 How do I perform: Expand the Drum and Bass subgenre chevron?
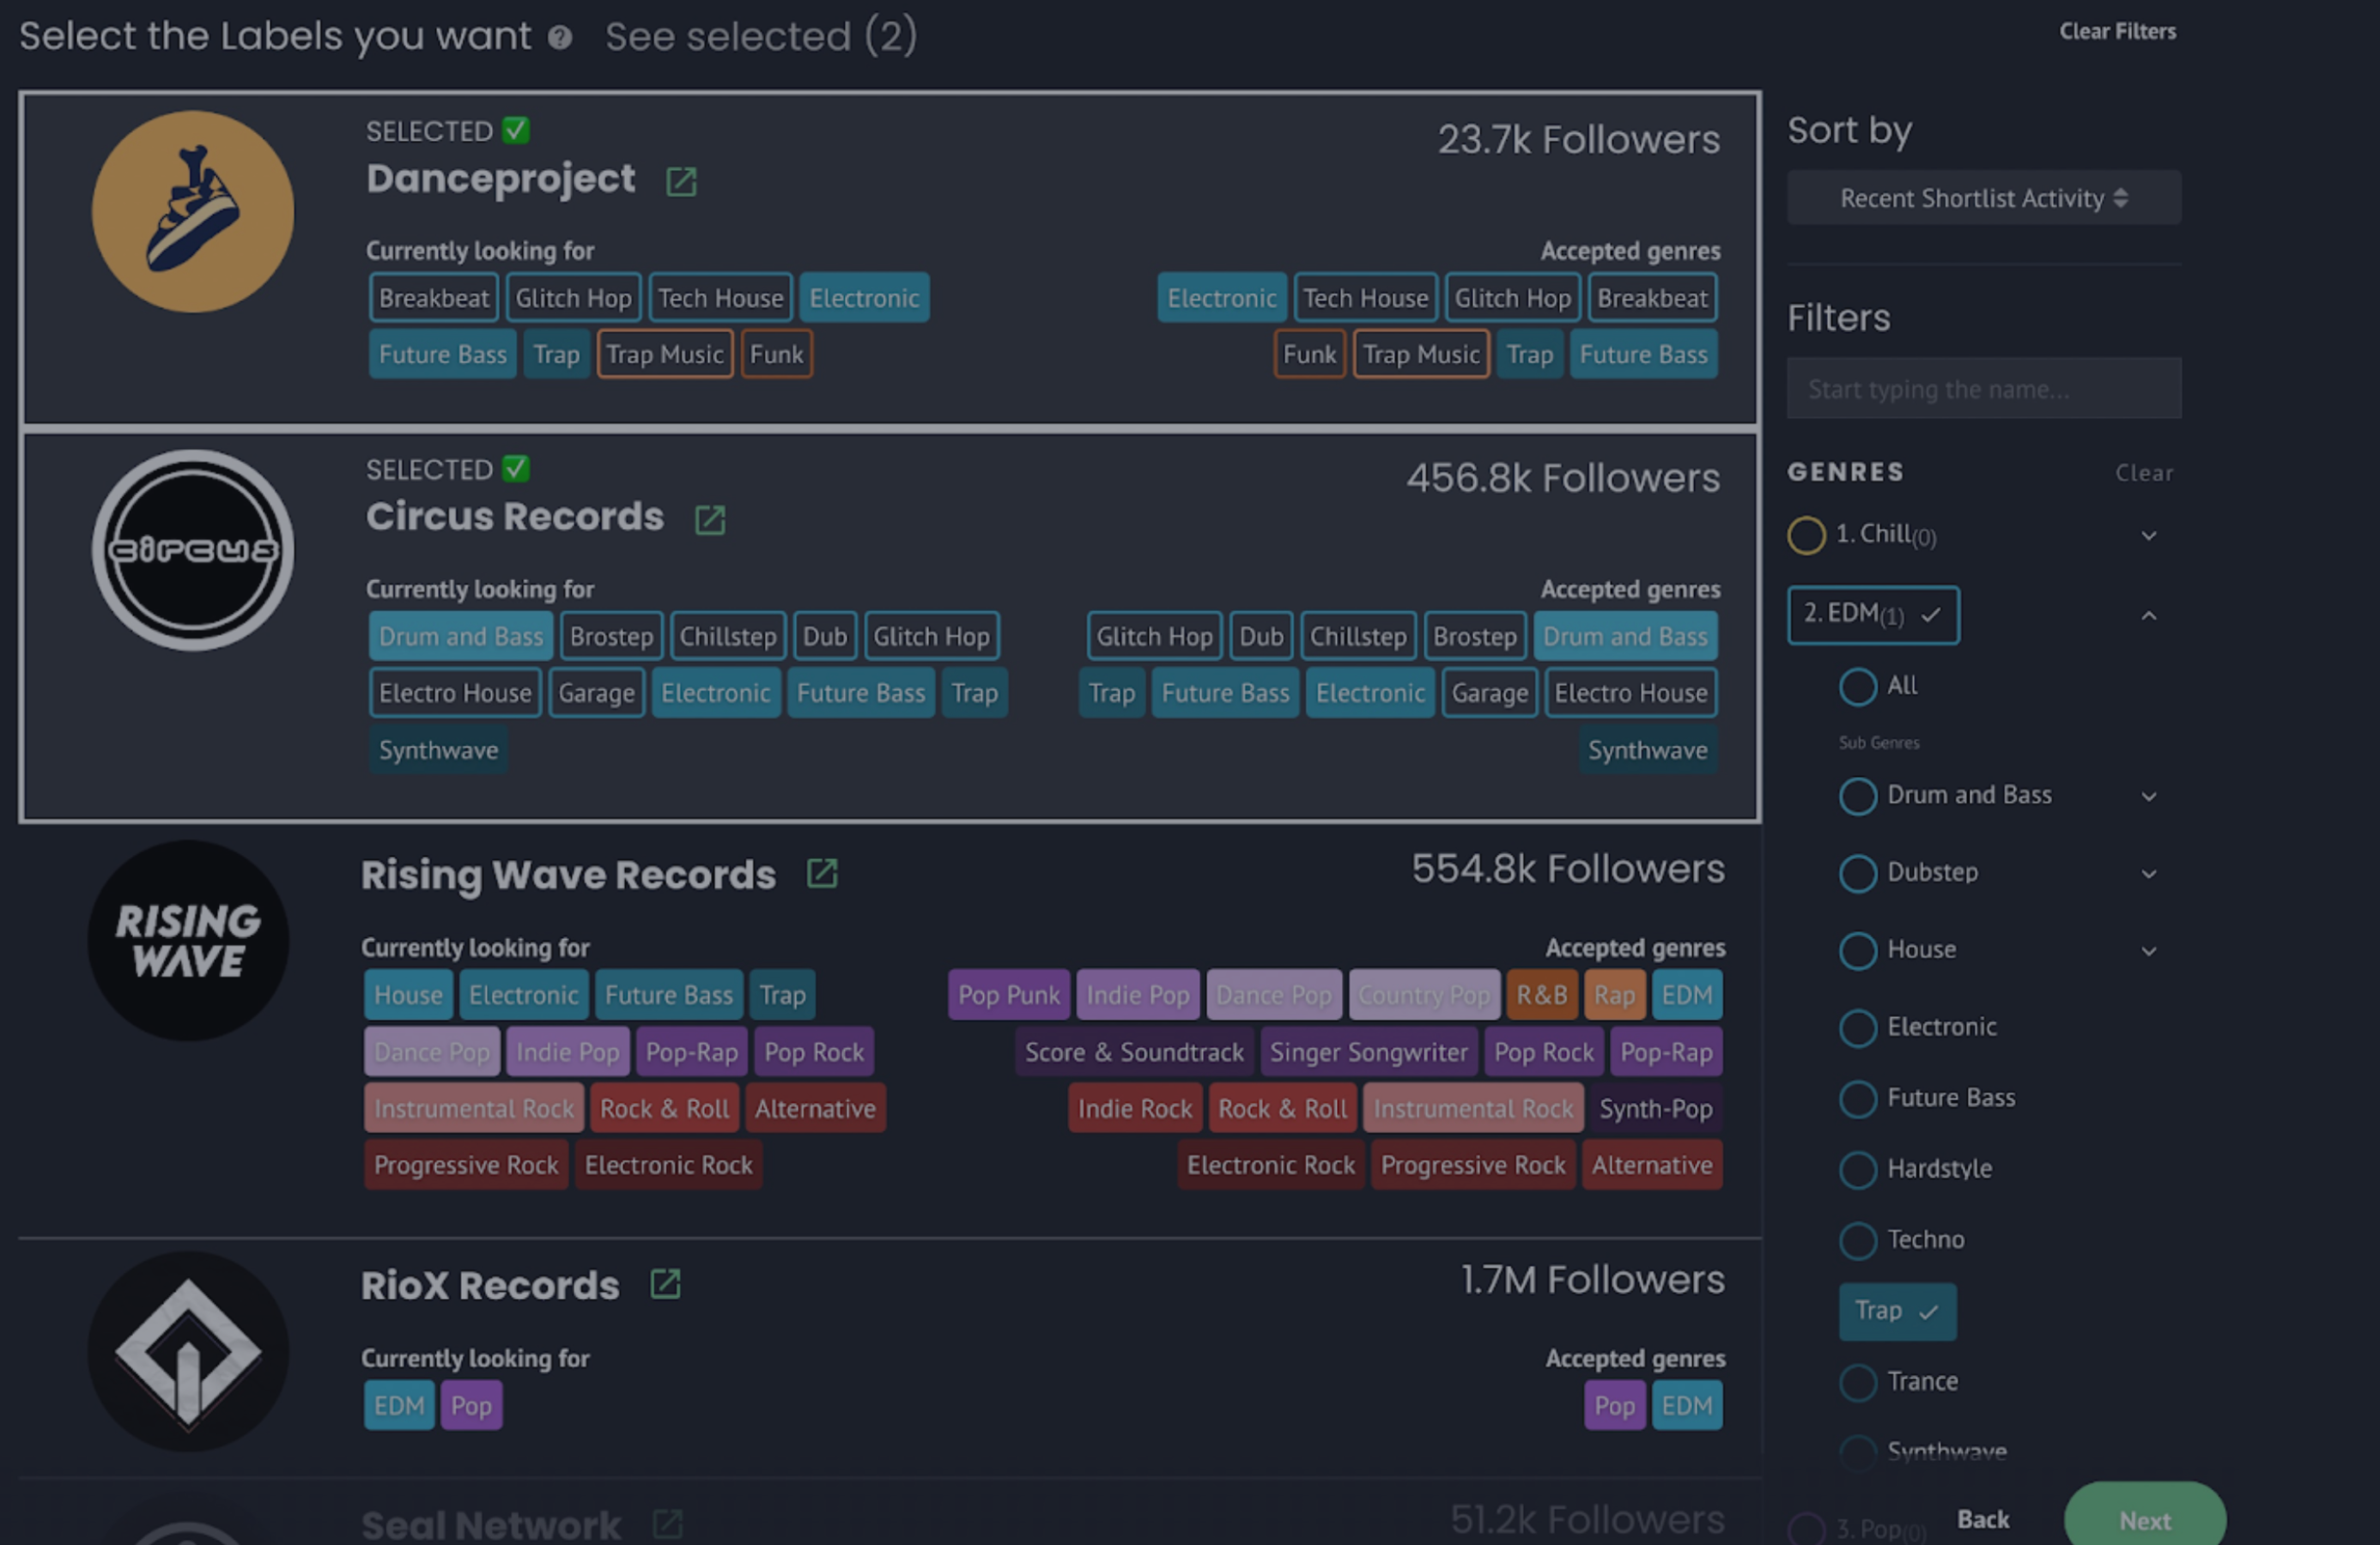(2150, 796)
